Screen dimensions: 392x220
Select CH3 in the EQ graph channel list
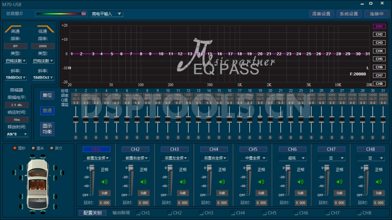point(379,43)
